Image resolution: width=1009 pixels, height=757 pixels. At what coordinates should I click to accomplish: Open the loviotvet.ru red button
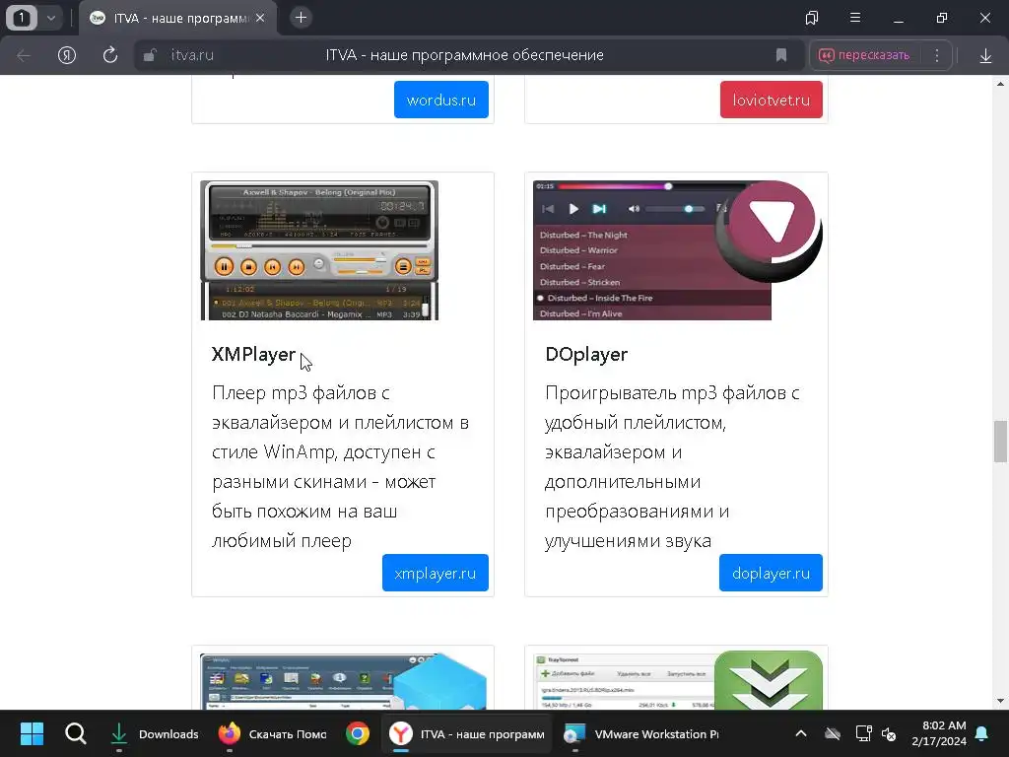(x=771, y=100)
